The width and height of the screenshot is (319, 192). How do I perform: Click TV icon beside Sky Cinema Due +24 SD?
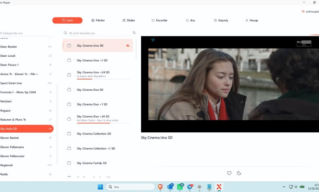[x=69, y=119]
